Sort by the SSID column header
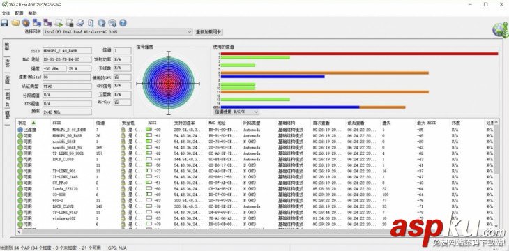 (73, 123)
